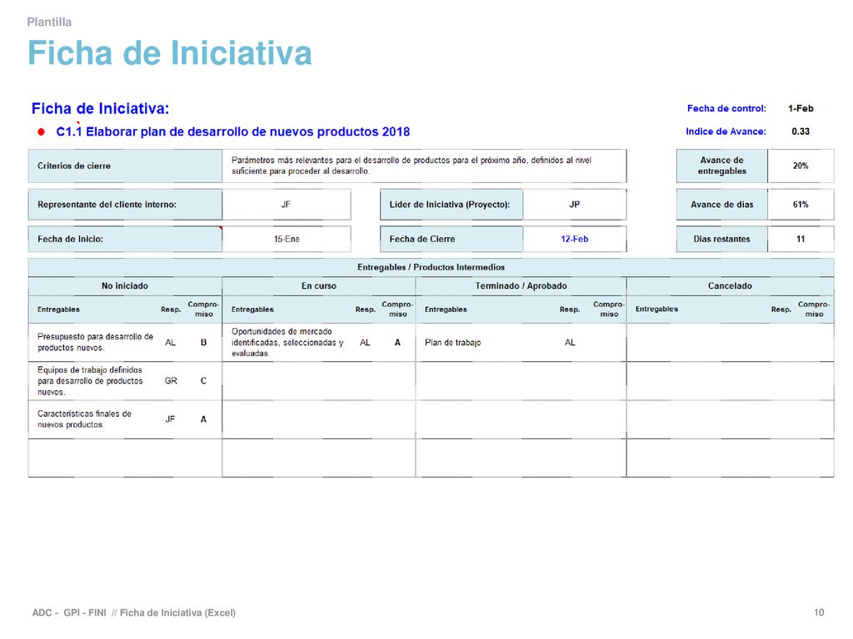Select the 'Fecha de control:' label

pos(726,109)
